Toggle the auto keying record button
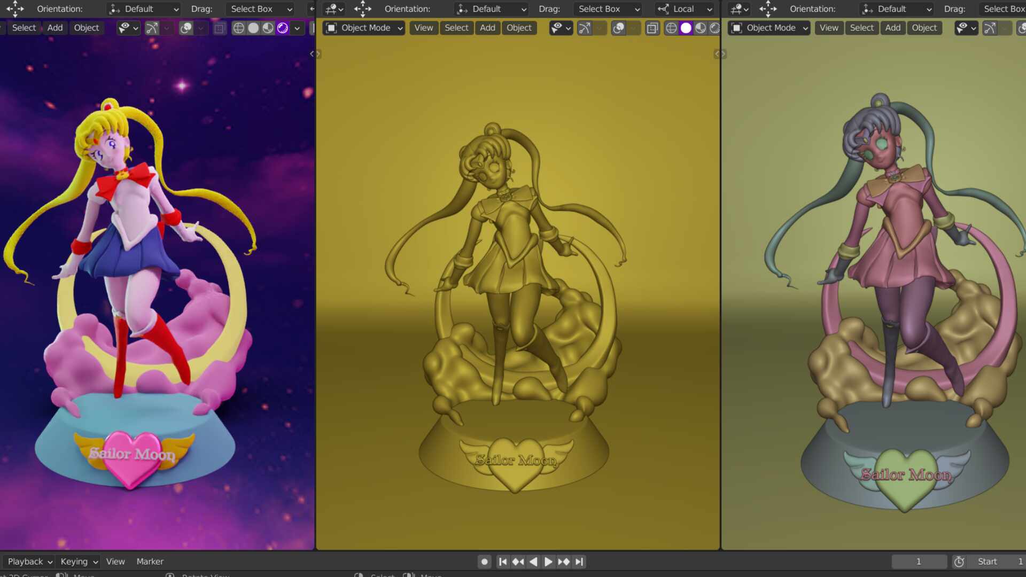 (x=484, y=562)
